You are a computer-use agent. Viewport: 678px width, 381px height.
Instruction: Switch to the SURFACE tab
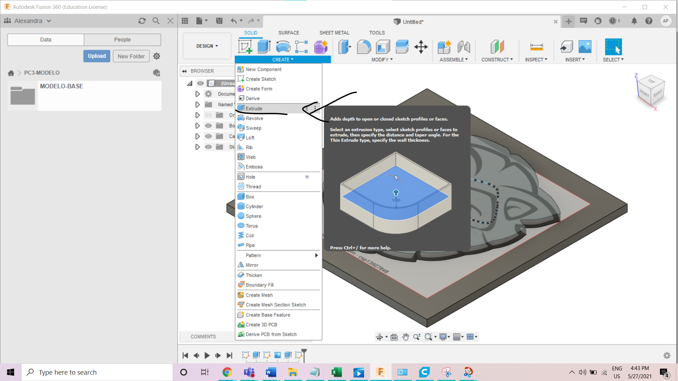click(289, 33)
